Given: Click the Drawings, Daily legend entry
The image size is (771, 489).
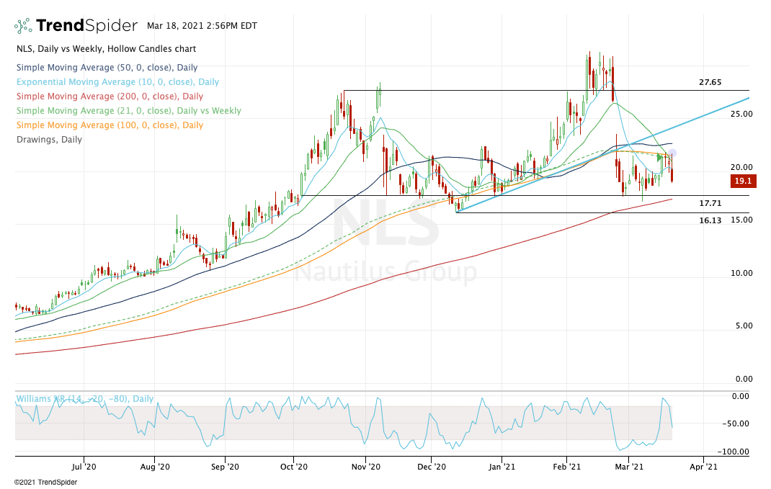Looking at the screenshot, I should point(49,140).
